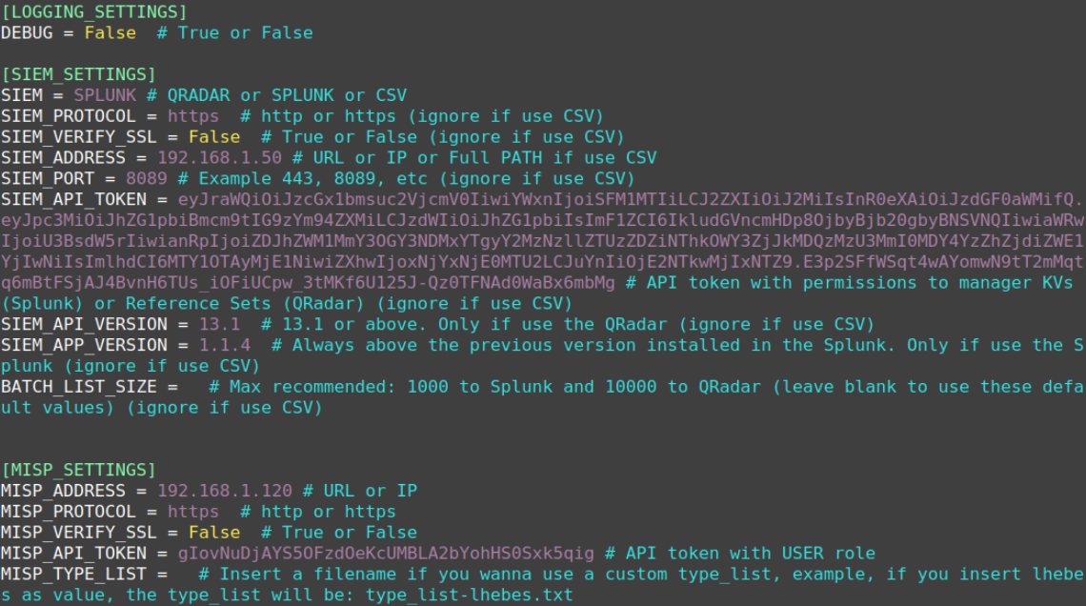Click the [SIEM_SETTINGS] section header

[78, 74]
